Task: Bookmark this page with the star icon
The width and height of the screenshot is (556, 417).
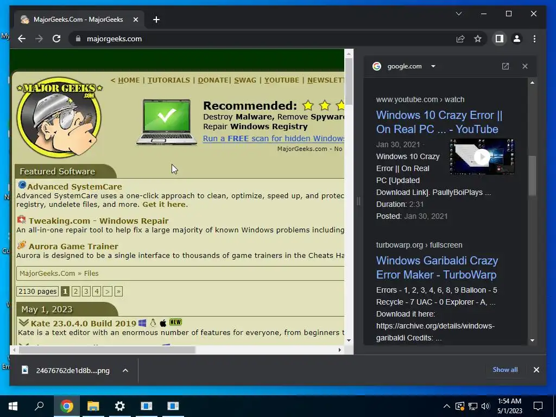Action: tap(478, 39)
